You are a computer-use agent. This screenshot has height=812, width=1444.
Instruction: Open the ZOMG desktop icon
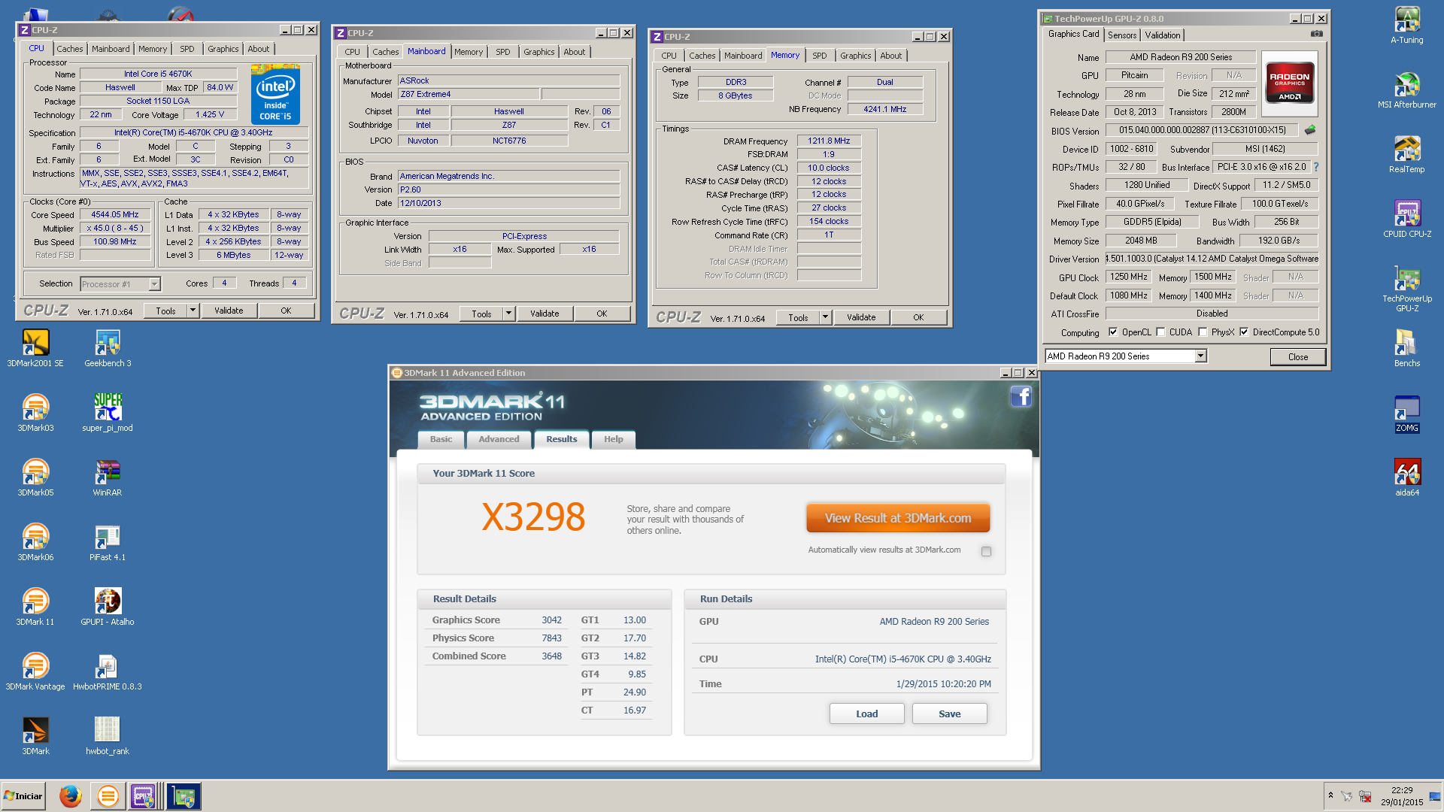click(x=1407, y=413)
